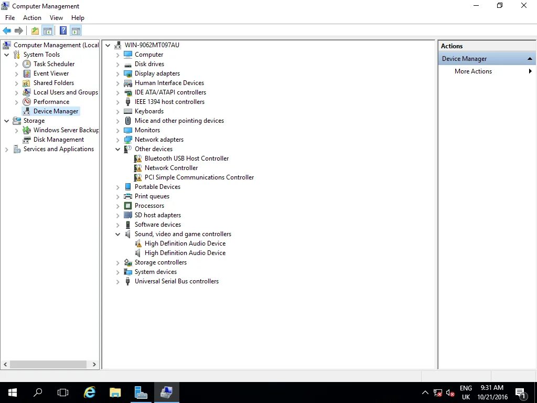Collapse the WIN-9062MT097AU root node

point(108,45)
